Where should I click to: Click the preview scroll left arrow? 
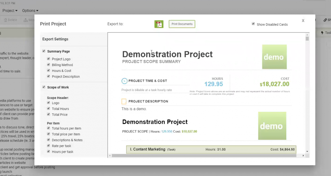click(x=110, y=156)
